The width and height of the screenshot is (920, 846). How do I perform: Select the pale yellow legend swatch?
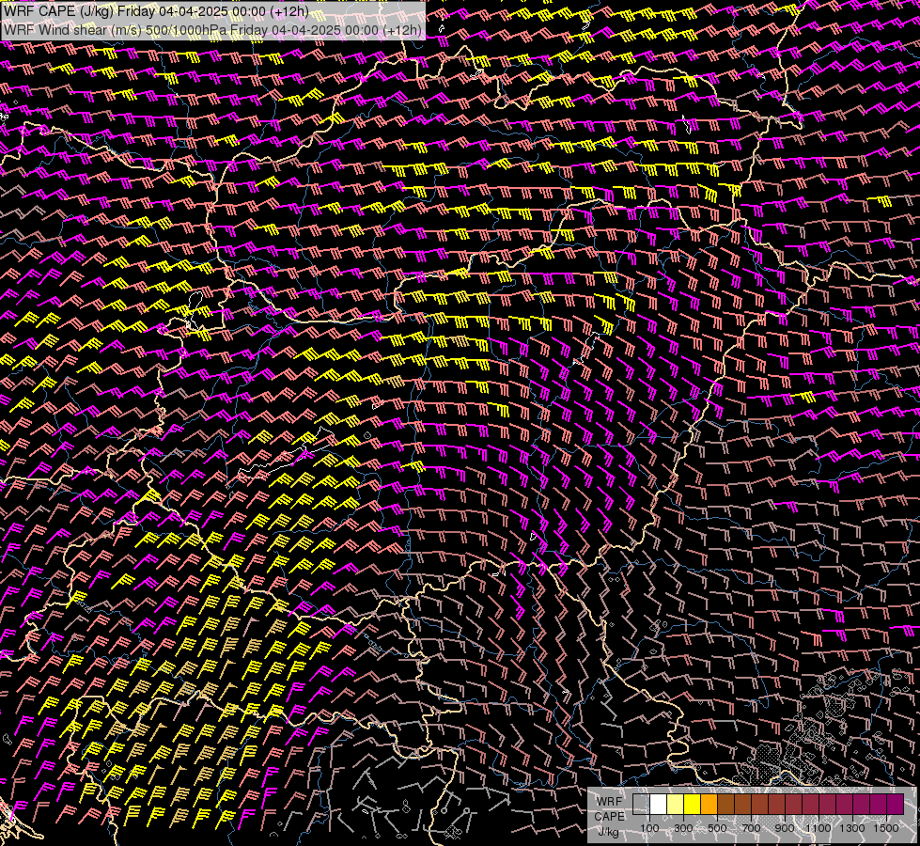pos(675,804)
